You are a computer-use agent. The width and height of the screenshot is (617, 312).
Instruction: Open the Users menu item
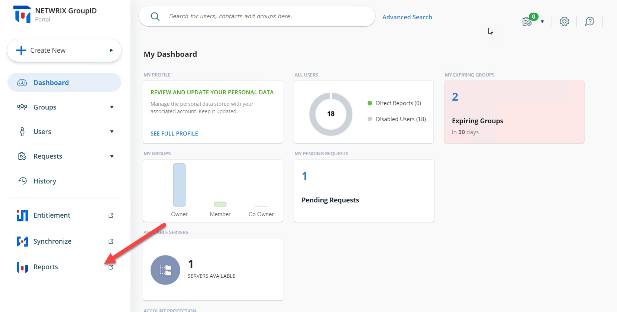click(64, 131)
